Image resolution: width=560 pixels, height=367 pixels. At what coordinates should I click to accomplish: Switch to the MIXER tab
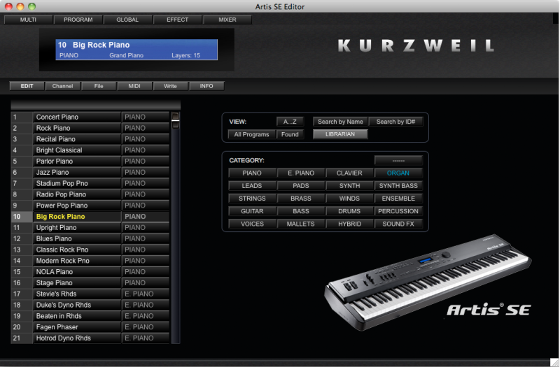[x=227, y=20]
